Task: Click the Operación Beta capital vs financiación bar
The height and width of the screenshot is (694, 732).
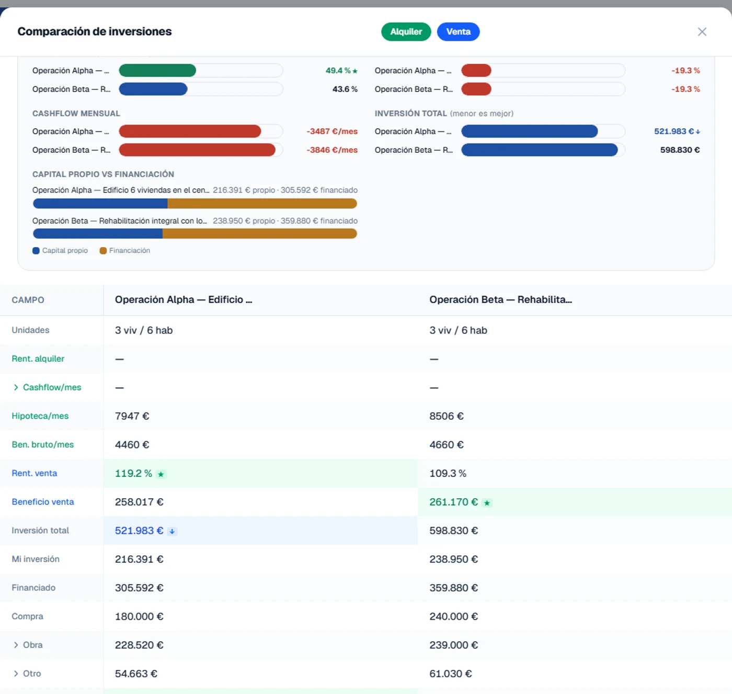Action: pyautogui.click(x=195, y=233)
